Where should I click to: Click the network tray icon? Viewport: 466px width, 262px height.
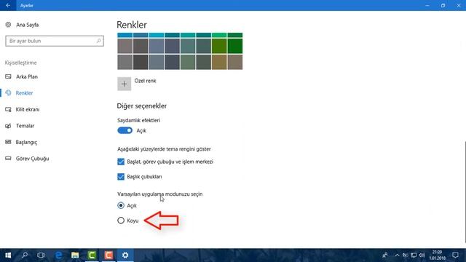(414, 255)
